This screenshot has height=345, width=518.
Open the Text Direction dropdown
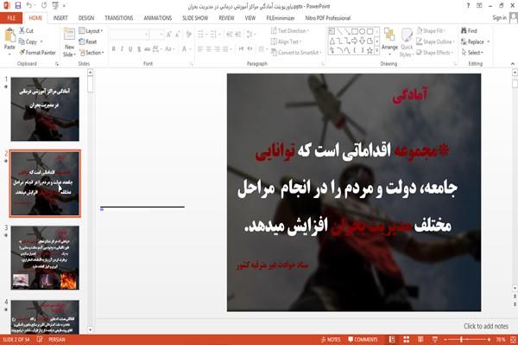click(x=290, y=31)
